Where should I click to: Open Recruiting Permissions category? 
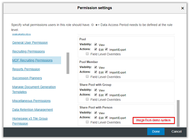(x=29, y=51)
